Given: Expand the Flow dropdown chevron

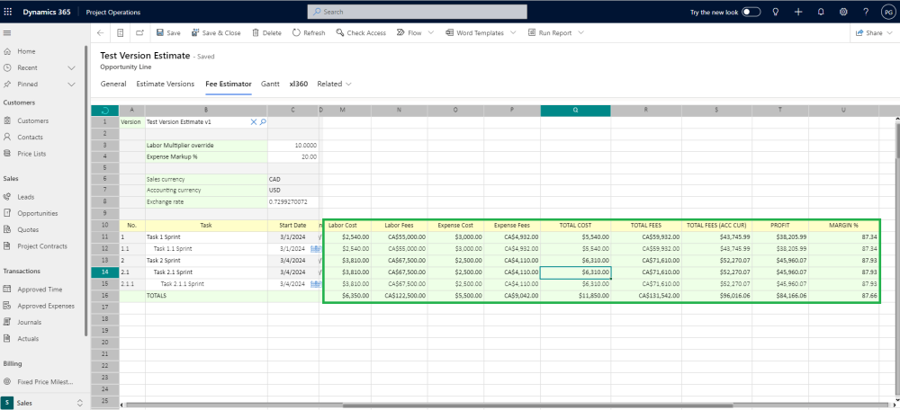Looking at the screenshot, I should click(x=431, y=33).
